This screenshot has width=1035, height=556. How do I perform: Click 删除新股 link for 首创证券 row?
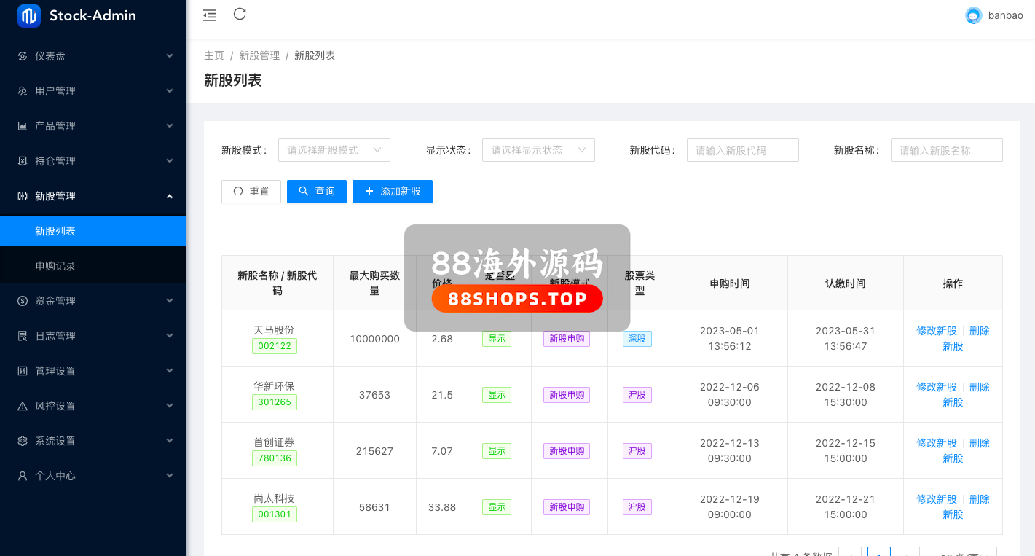pos(979,443)
